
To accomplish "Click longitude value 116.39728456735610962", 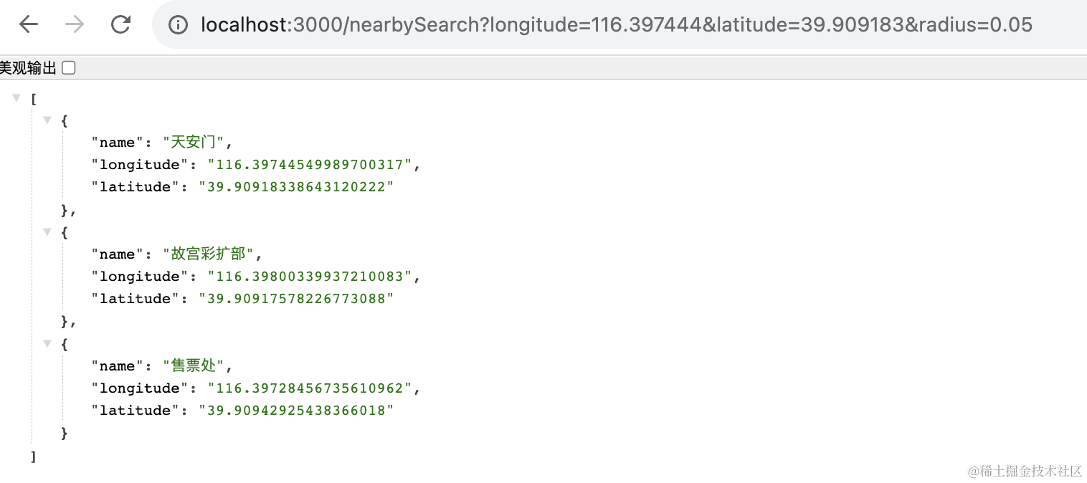I will [310, 388].
